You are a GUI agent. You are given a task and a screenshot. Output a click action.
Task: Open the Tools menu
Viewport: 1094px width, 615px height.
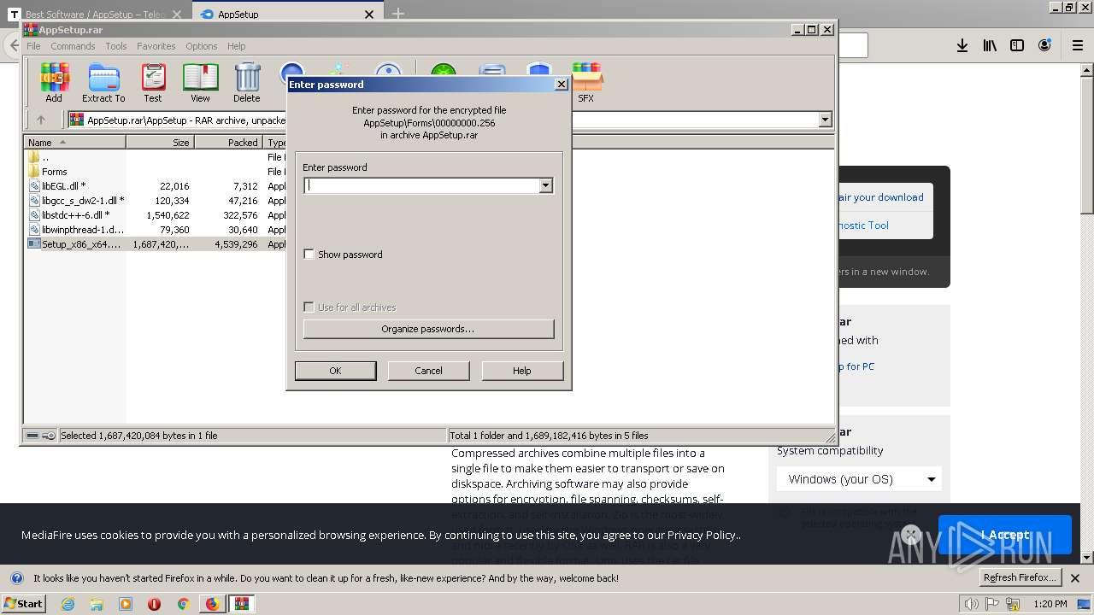(116, 46)
